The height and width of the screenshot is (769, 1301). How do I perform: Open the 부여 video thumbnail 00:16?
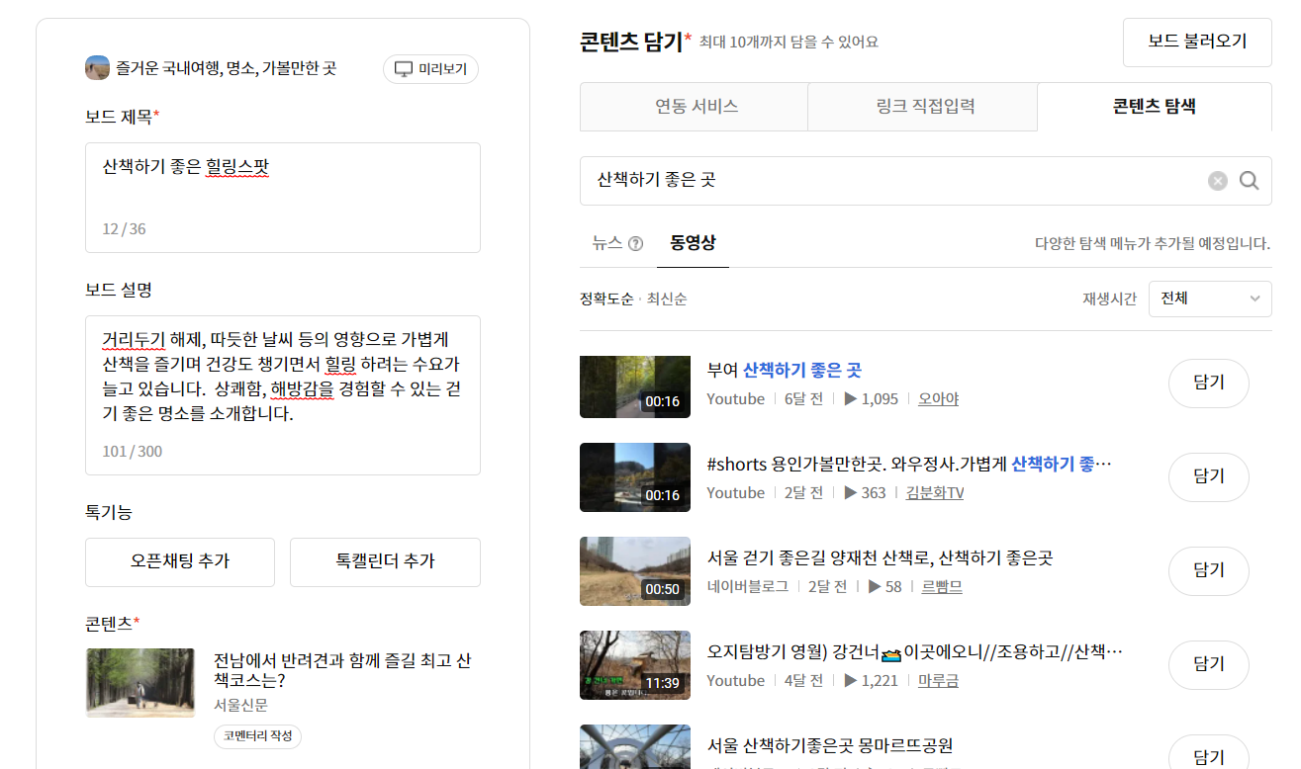[x=635, y=386]
